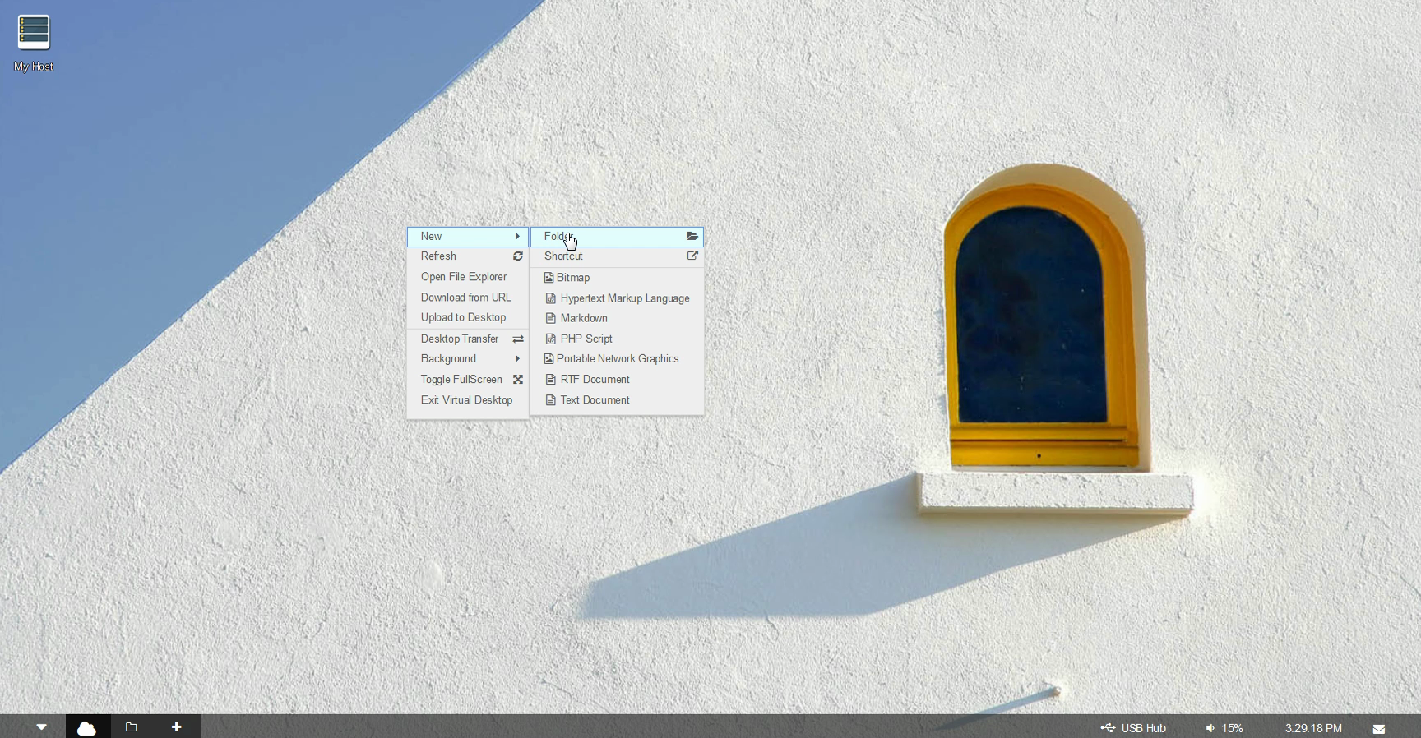
Task: Expand the taskbar down-arrow menu
Action: point(41,727)
